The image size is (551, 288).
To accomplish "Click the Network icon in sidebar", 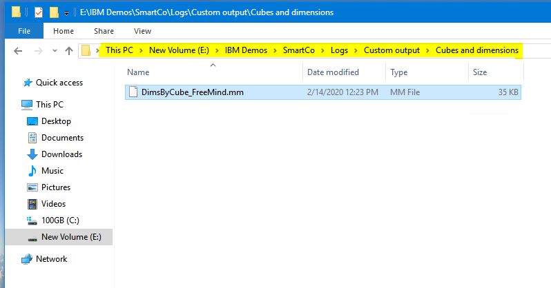I will (x=27, y=259).
